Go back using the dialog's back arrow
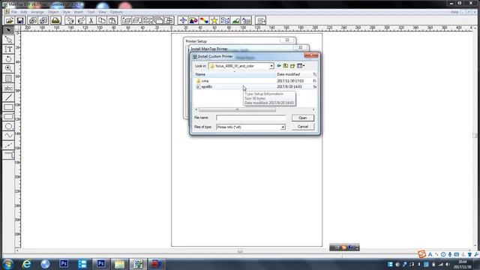The height and width of the screenshot is (270, 480). pyautogui.click(x=279, y=66)
